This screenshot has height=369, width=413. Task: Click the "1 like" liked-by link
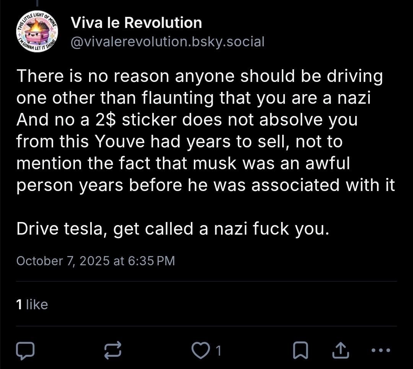click(x=32, y=304)
